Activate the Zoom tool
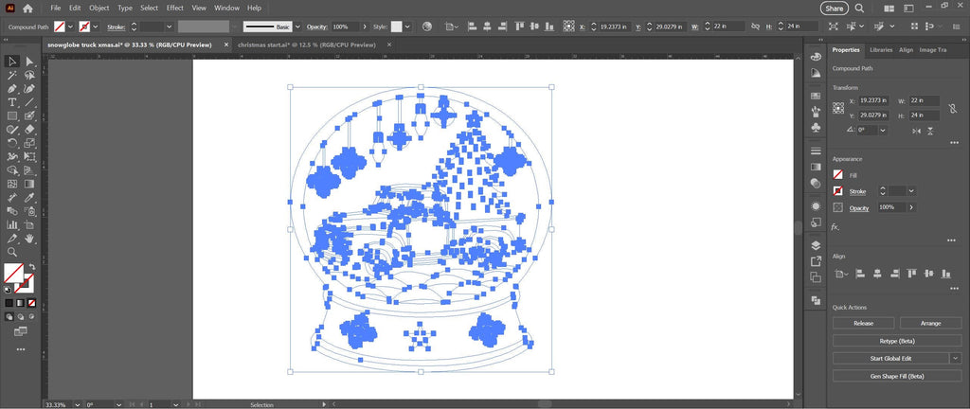Image resolution: width=970 pixels, height=409 pixels. tap(11, 252)
